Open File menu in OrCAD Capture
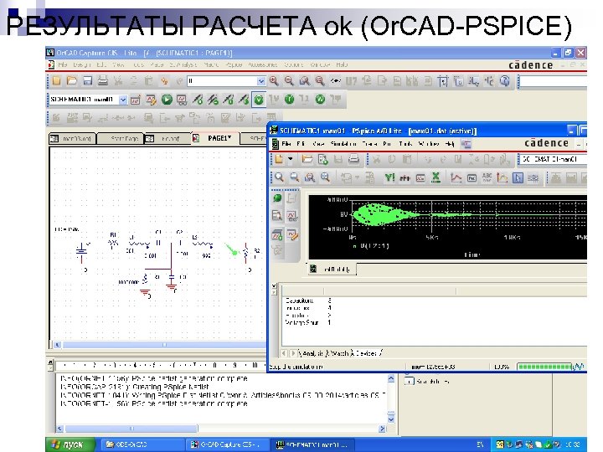The image size is (603, 452). coord(63,64)
